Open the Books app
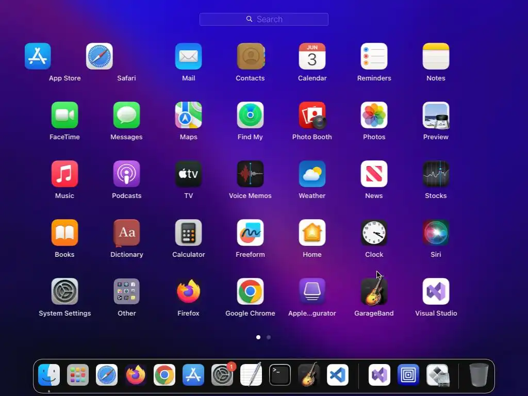 pos(64,233)
